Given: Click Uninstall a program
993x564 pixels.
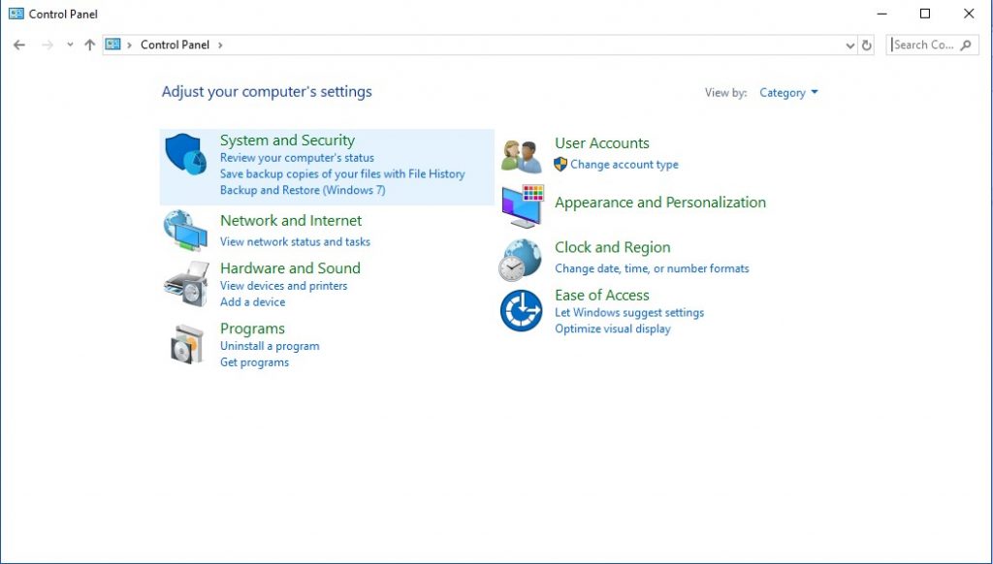Looking at the screenshot, I should pos(270,346).
